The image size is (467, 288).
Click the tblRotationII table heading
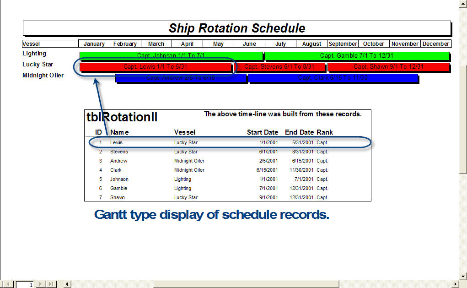[122, 117]
